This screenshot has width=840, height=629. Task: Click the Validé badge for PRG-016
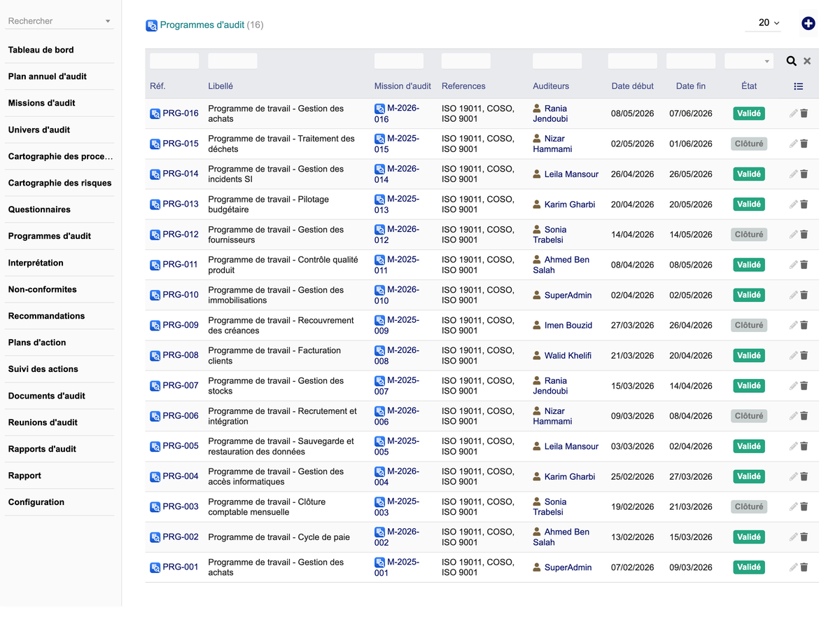click(749, 113)
